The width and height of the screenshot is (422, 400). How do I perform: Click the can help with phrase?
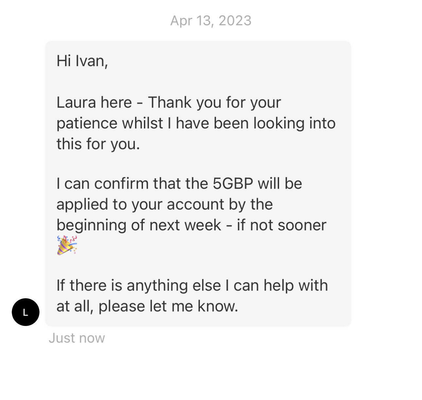[x=281, y=286]
